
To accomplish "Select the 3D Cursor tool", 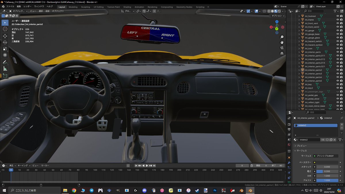I will (5, 29).
